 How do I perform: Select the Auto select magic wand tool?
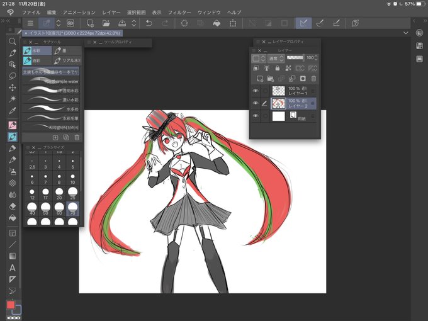click(x=13, y=99)
